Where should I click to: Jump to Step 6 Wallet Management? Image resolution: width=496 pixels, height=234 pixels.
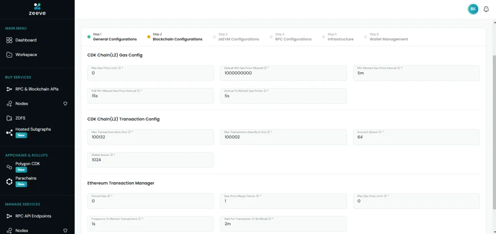[388, 37]
